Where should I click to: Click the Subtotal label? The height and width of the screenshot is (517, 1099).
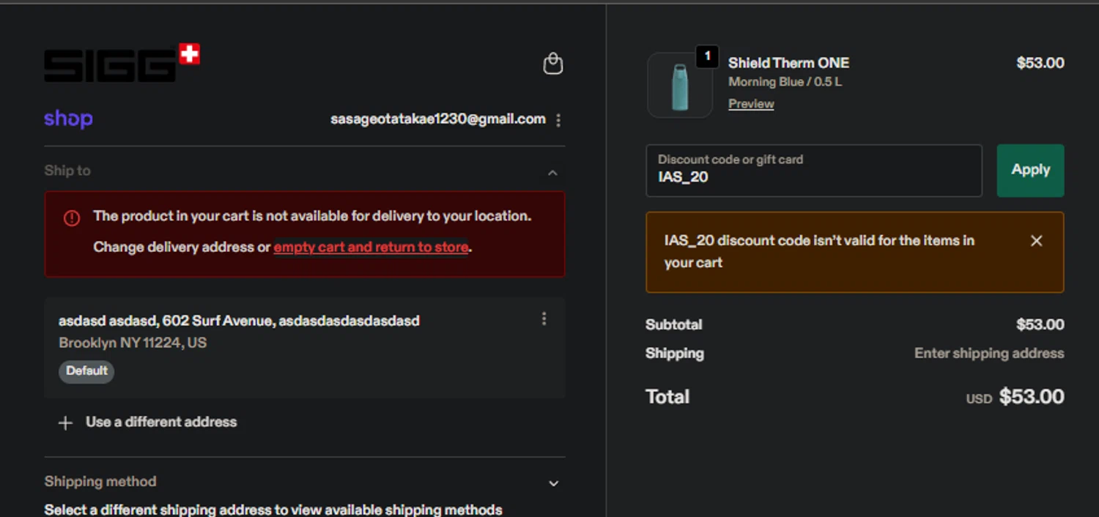[x=674, y=324]
